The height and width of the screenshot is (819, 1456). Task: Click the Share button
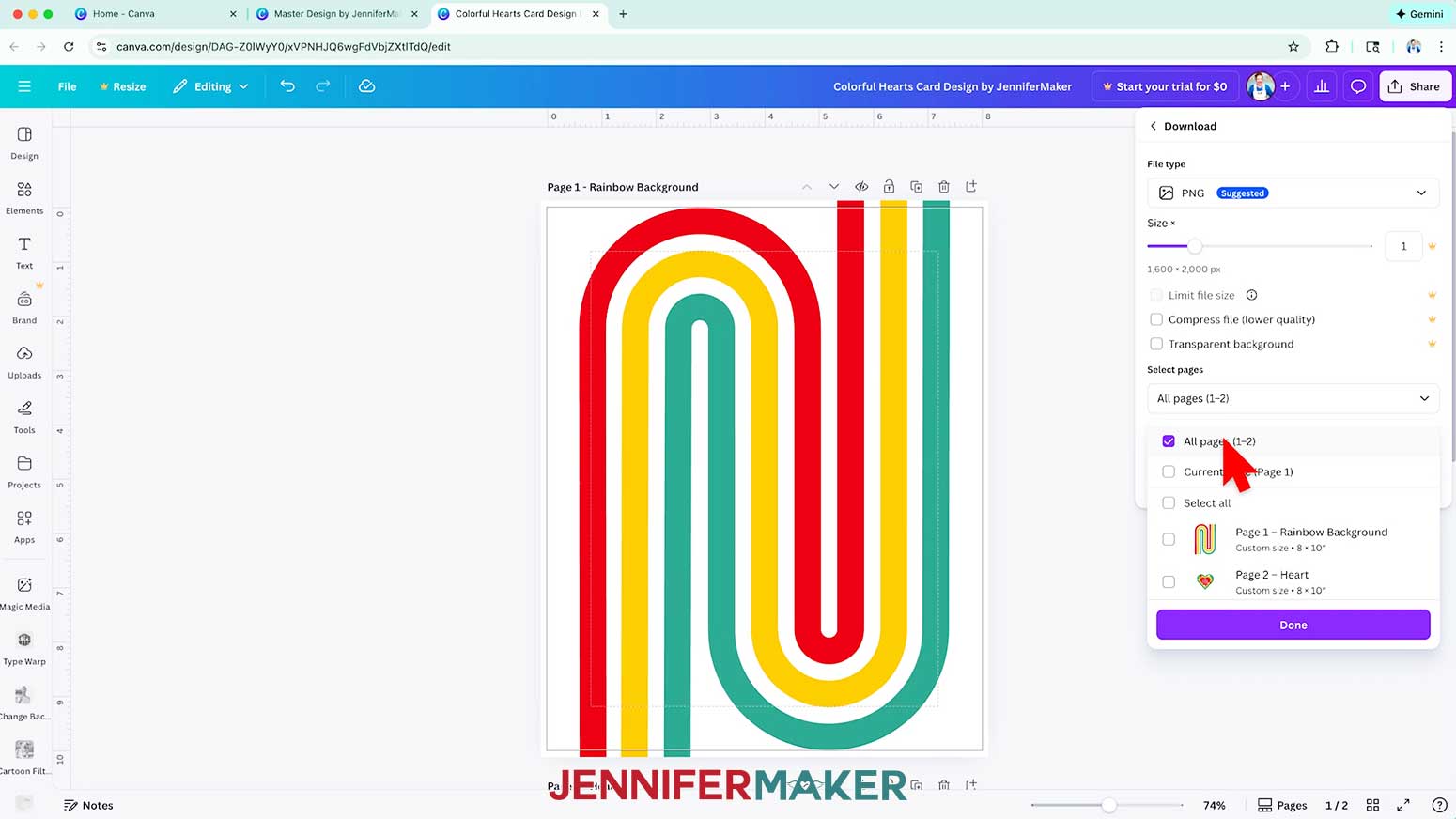click(1415, 86)
